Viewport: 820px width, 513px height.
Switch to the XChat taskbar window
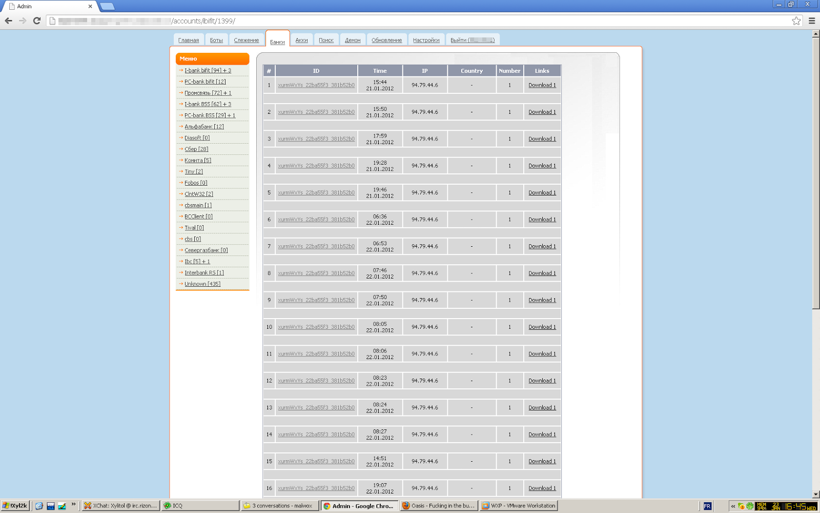(121, 506)
